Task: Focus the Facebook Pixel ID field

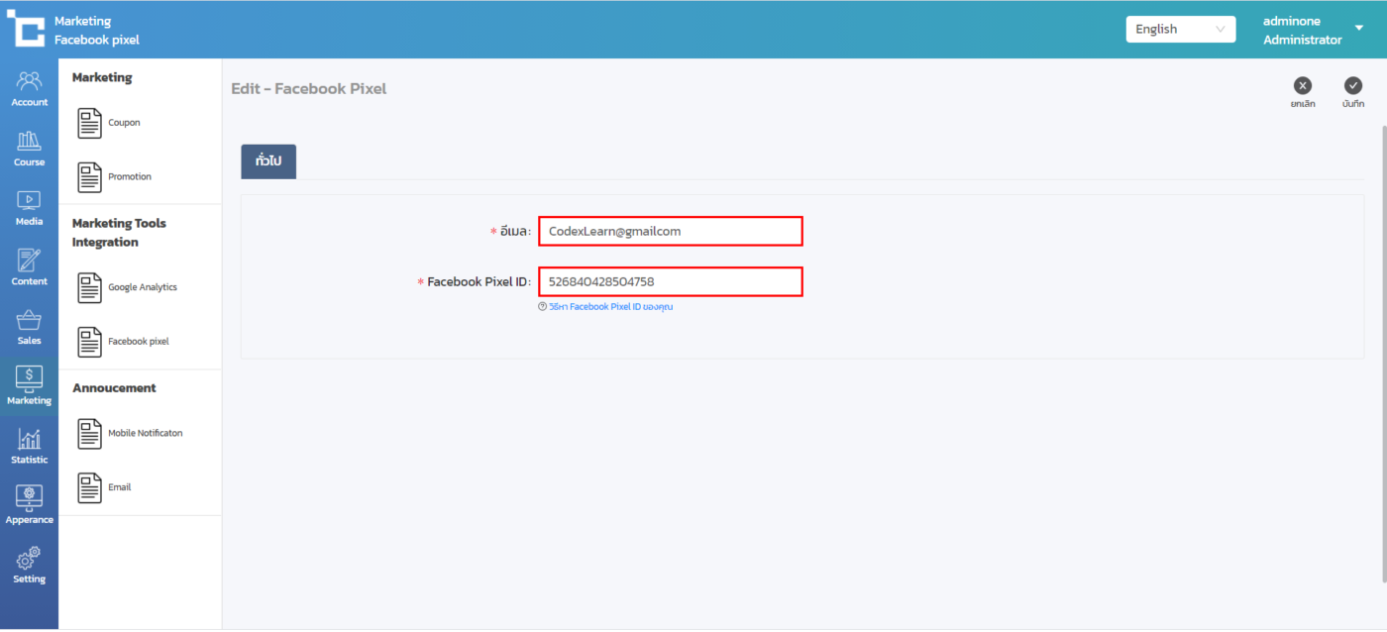Action: 670,281
